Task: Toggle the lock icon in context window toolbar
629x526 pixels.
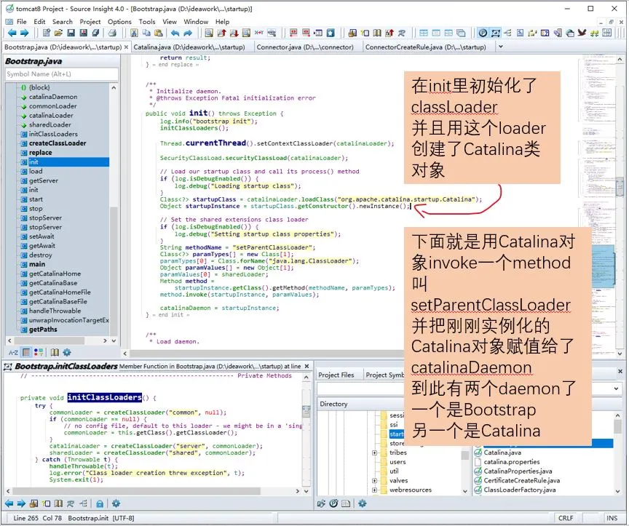Action: pos(100,503)
